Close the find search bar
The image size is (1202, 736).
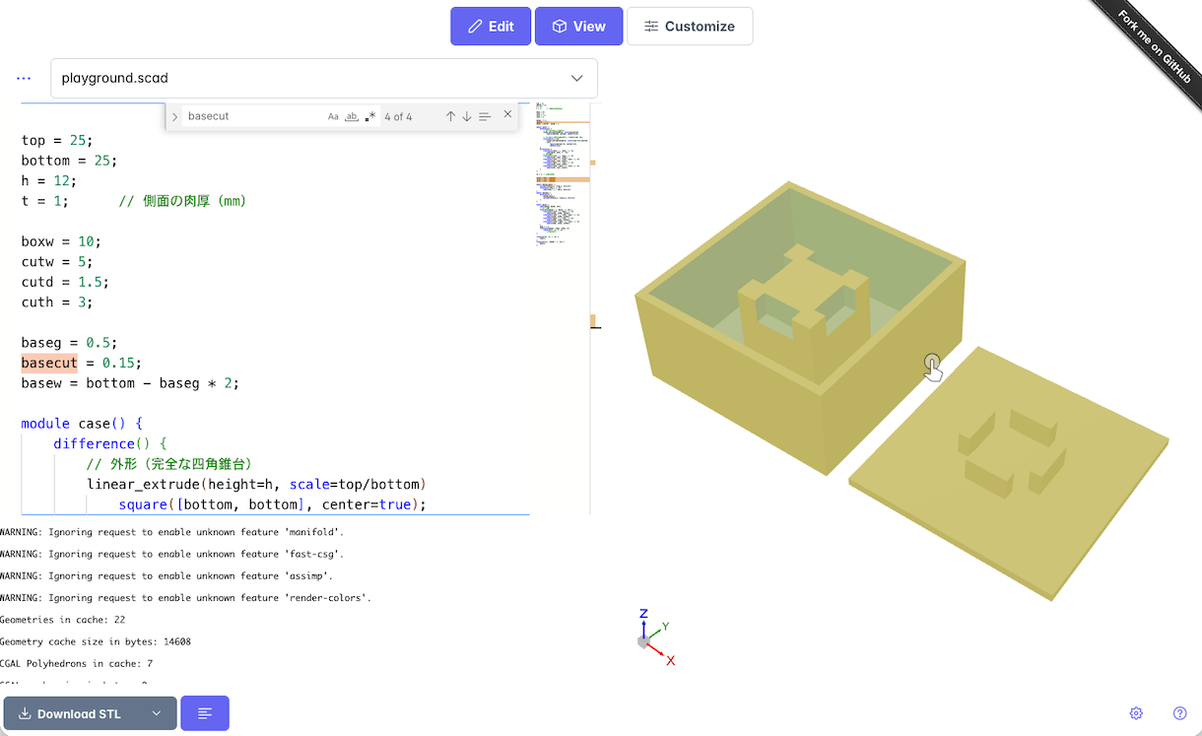[508, 114]
